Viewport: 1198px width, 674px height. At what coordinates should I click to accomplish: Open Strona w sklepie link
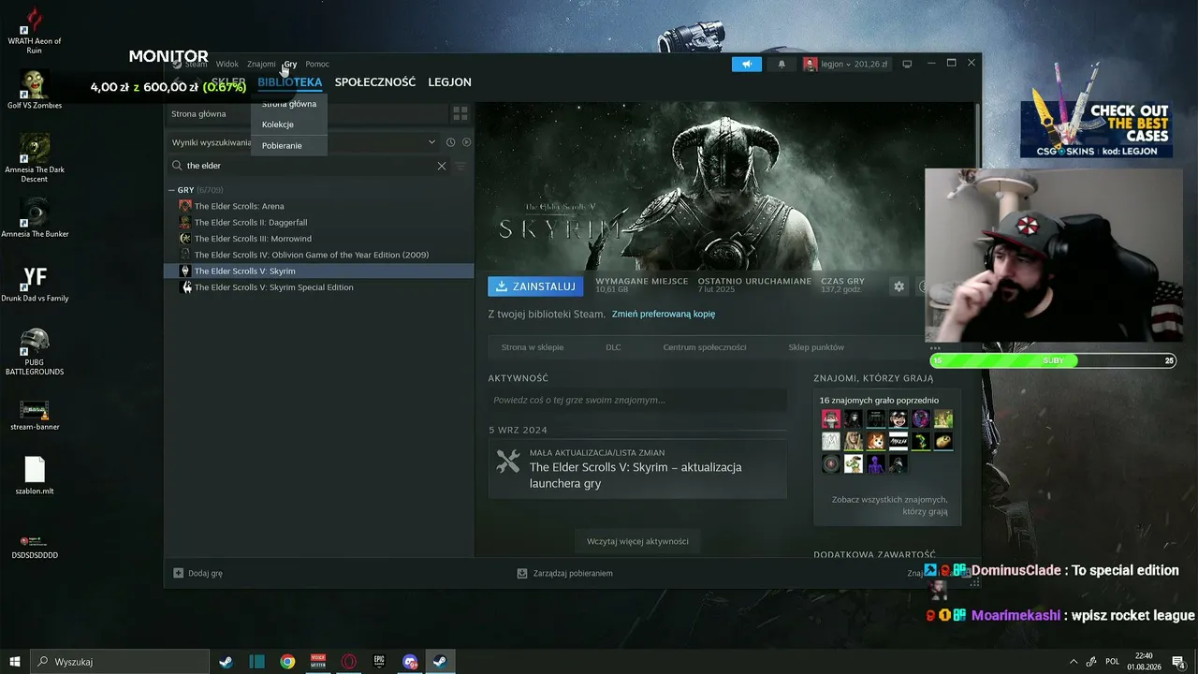coord(533,347)
